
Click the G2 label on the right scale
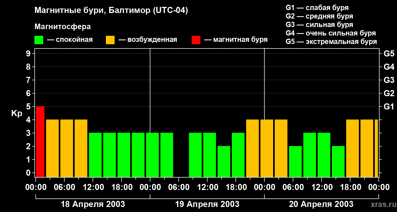(389, 93)
